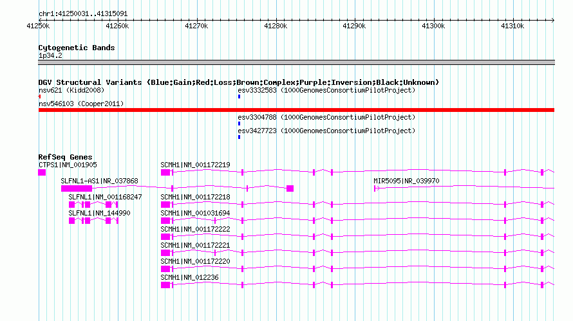Viewport: 573px width, 321px height.
Task: Click first exon of SLFNL1 NM_001168247
Action: pyautogui.click(x=71, y=205)
